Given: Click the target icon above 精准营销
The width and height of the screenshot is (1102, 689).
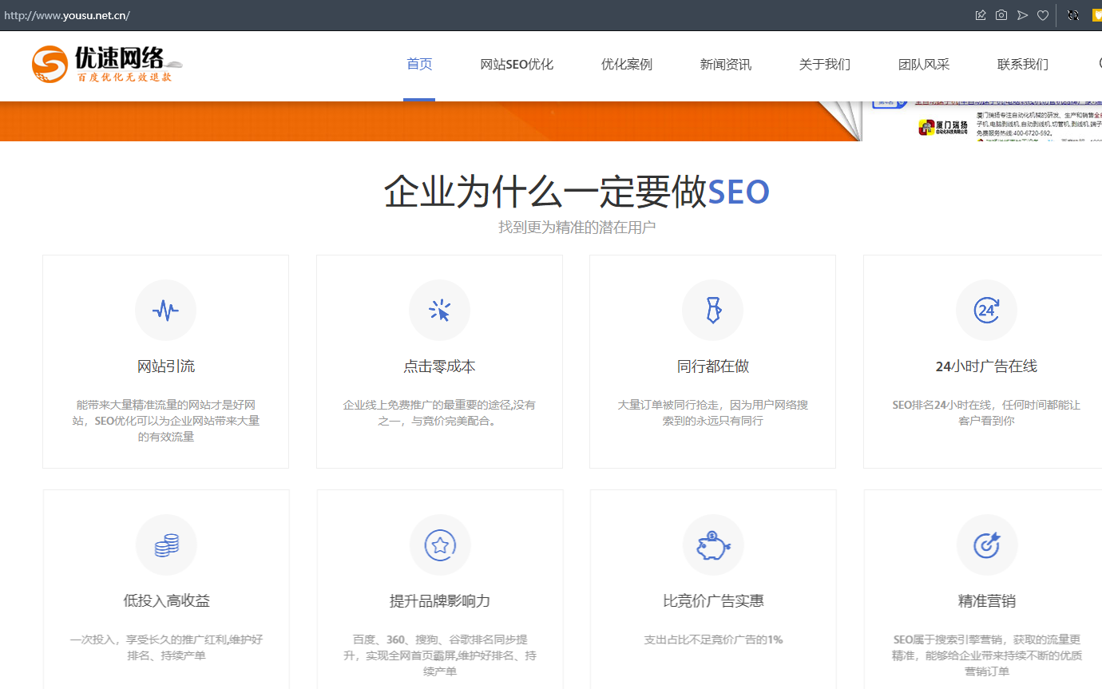Looking at the screenshot, I should point(987,545).
